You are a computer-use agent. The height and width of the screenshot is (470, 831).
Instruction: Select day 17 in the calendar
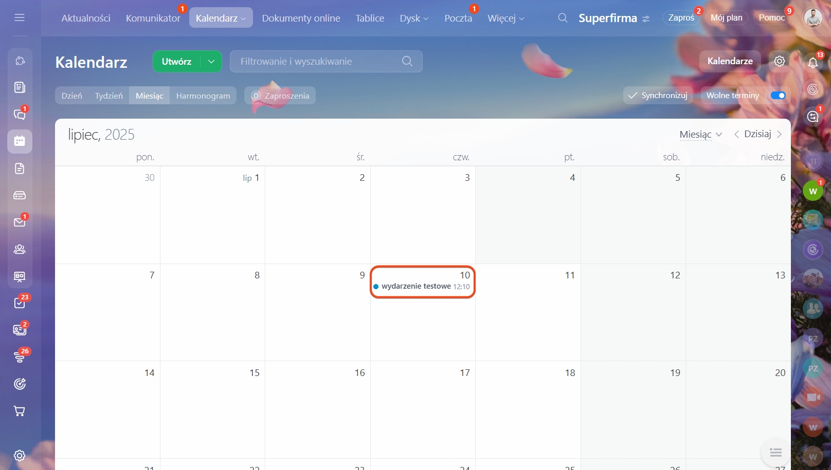(x=423, y=409)
